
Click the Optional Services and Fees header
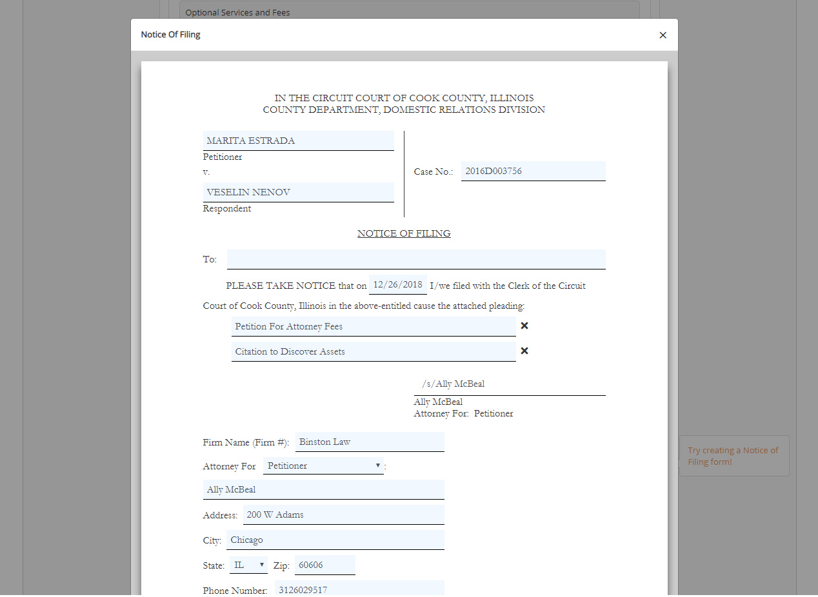tap(409, 12)
